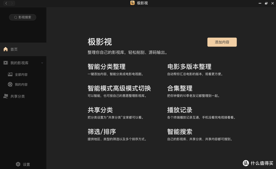Click the film icon beside 我的影视库
This screenshot has height=169, width=276.
click(6, 63)
